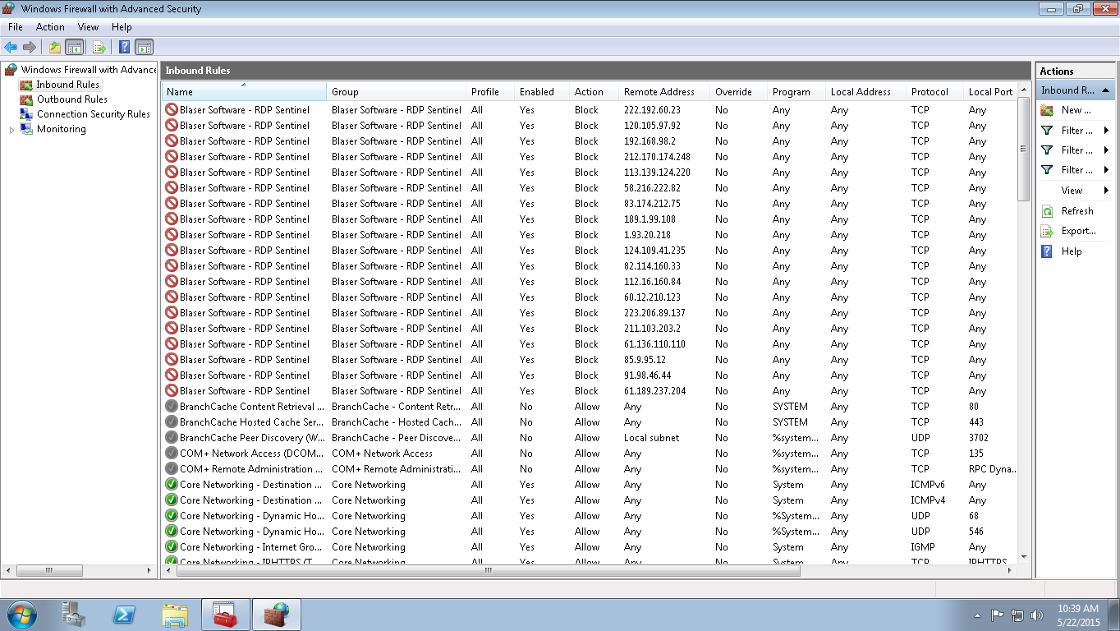Click the green check icon of Core Networking - Internet Gro...
This screenshot has height=631, width=1120.
click(172, 546)
